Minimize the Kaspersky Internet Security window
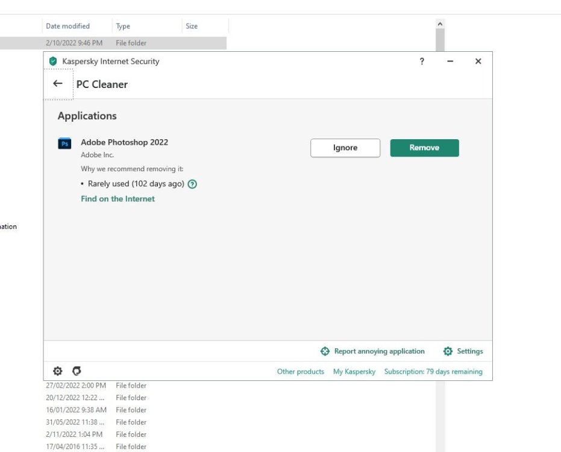This screenshot has height=452, width=561. tap(450, 61)
